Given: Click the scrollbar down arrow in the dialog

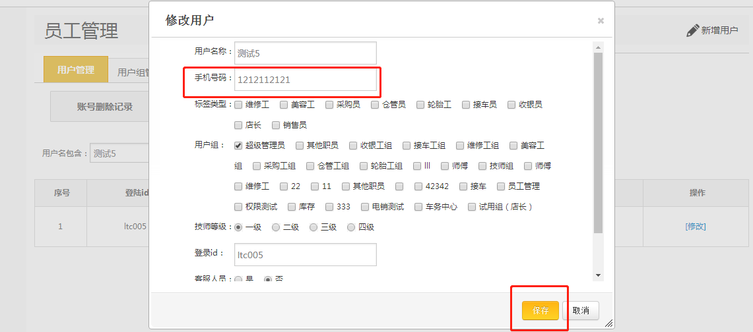Looking at the screenshot, I should 598,275.
